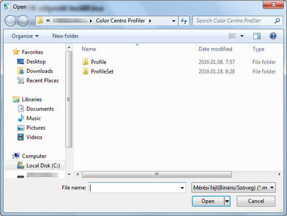Screen dimensions: 287x216
Task: Select Libraries in the navigation pane
Action: 32,99
